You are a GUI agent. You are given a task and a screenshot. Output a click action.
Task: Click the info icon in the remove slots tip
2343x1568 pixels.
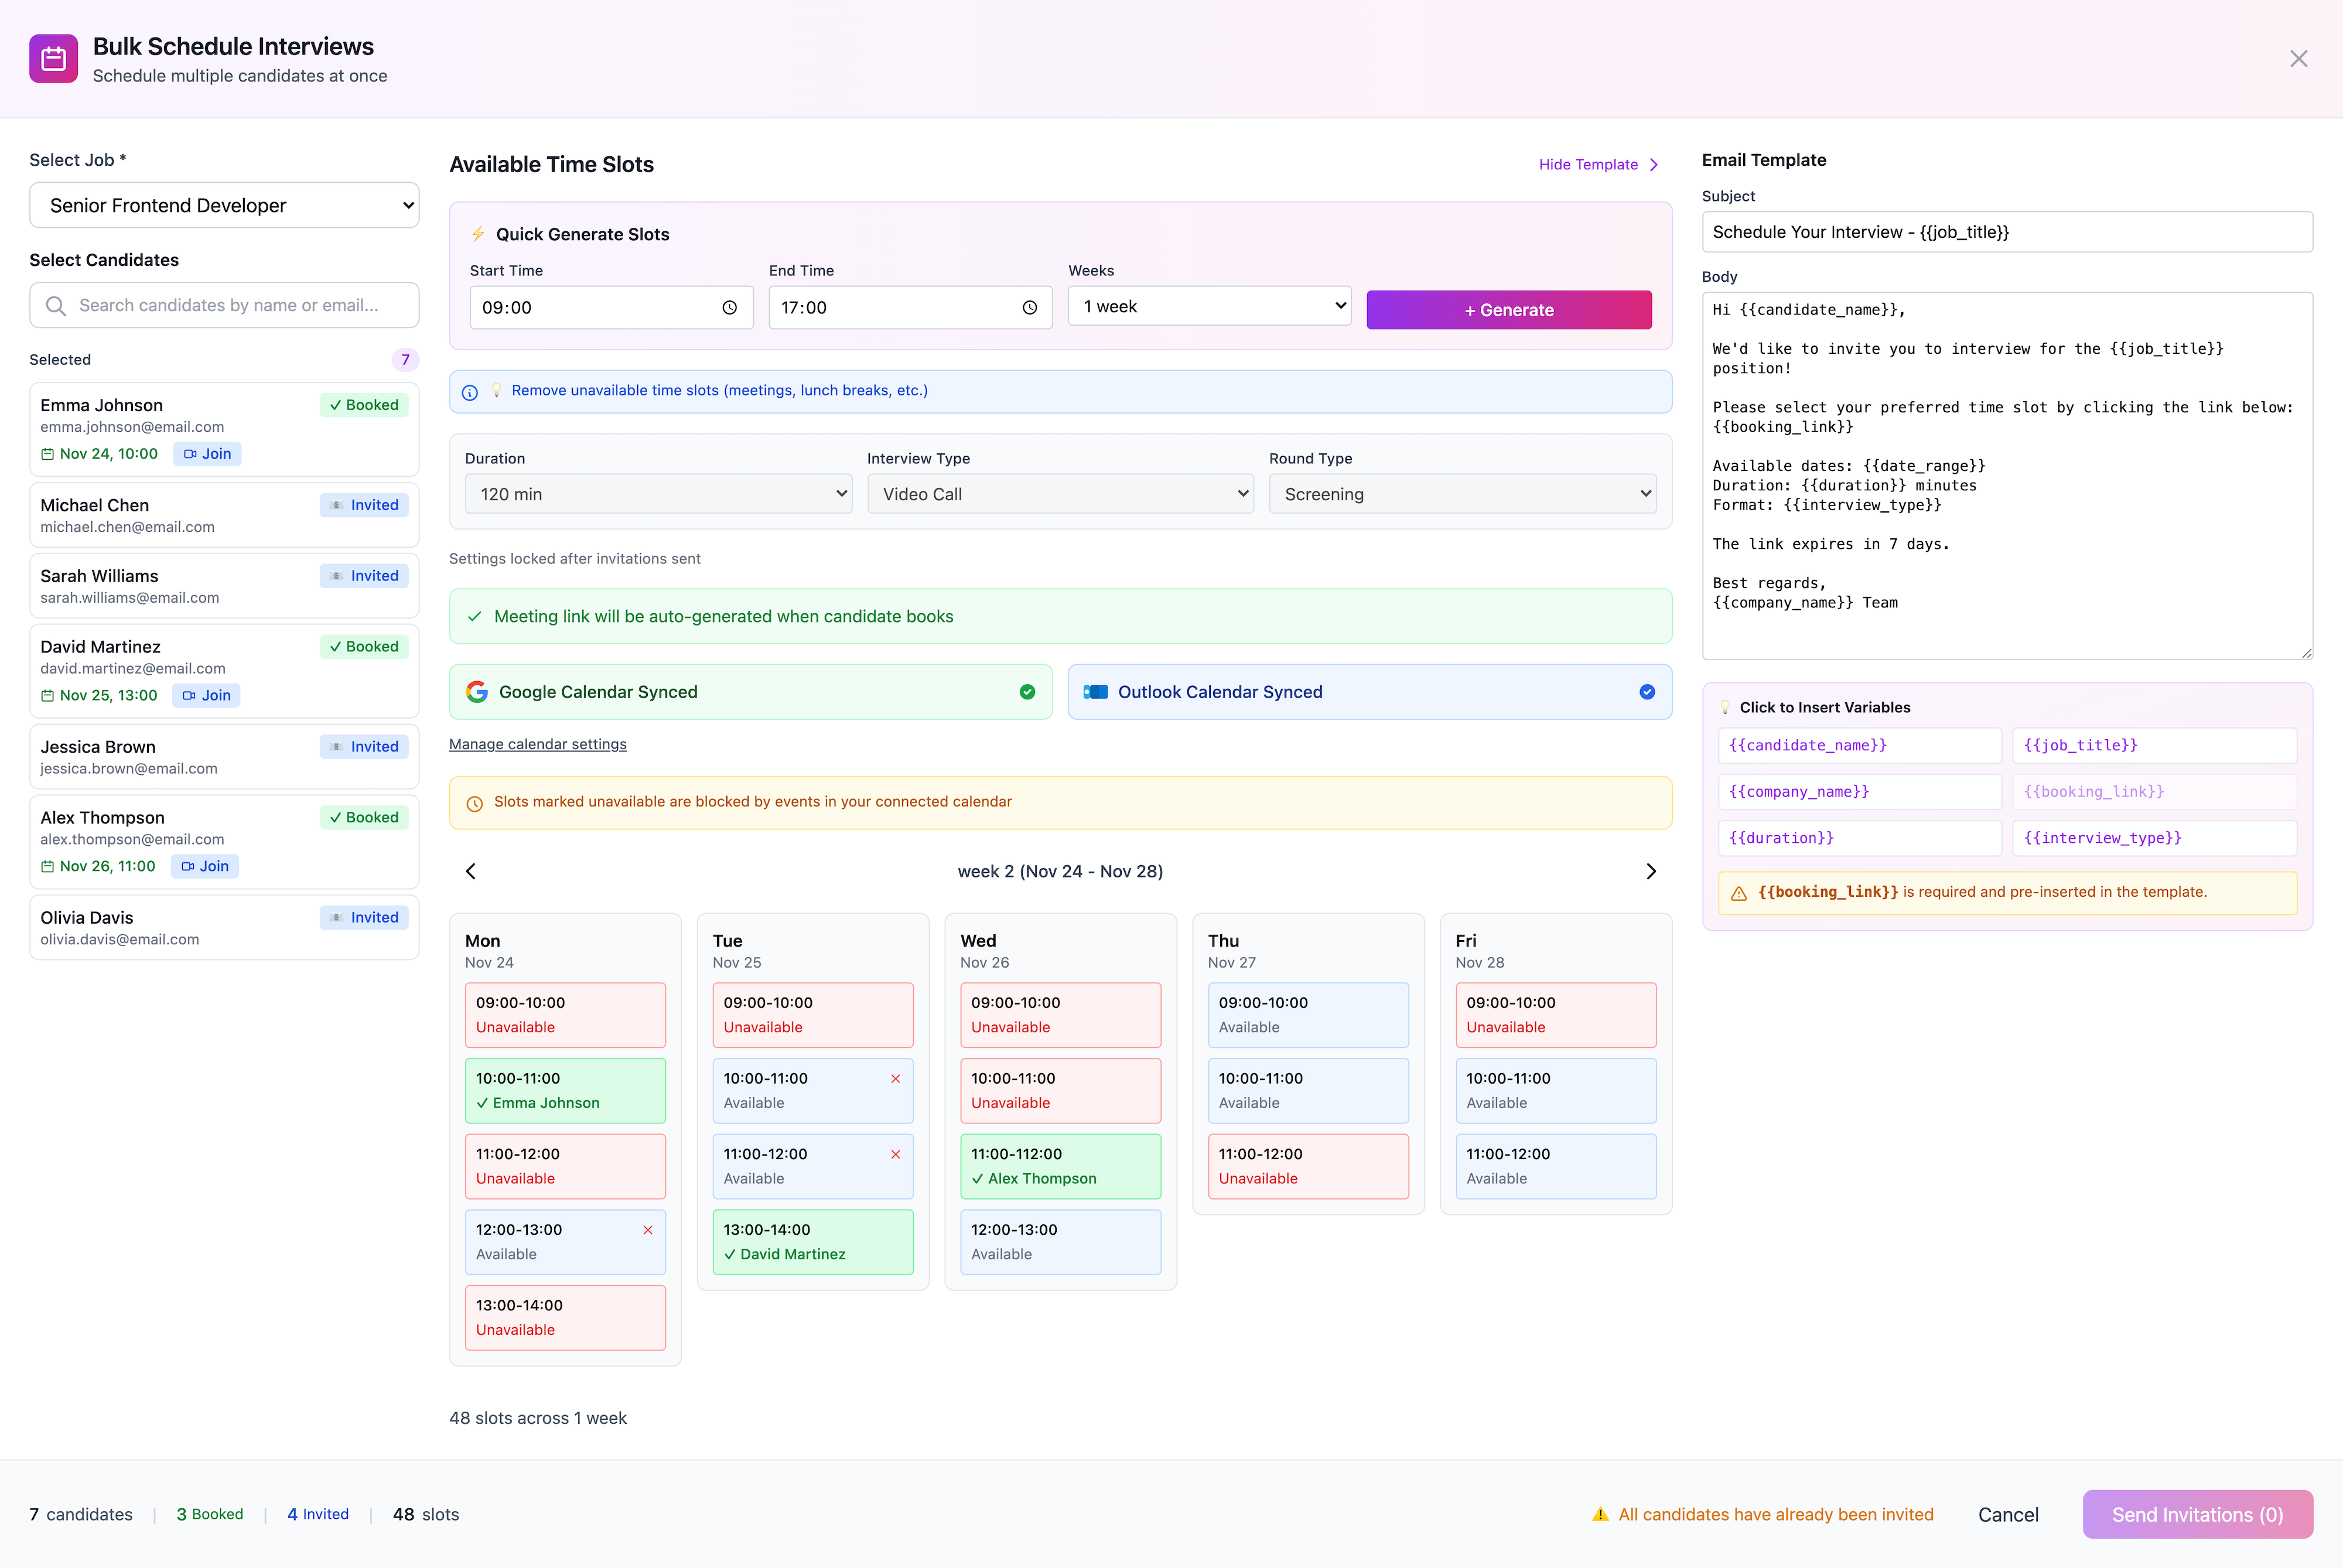coord(470,392)
